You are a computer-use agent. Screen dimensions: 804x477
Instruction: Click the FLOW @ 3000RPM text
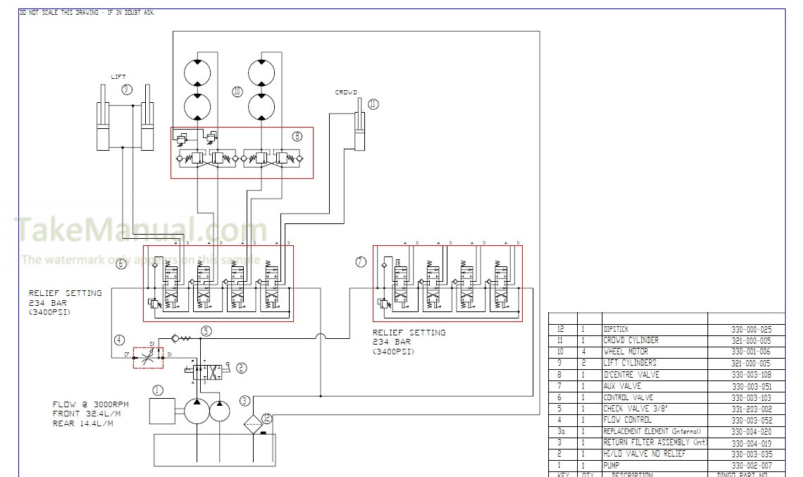90,404
